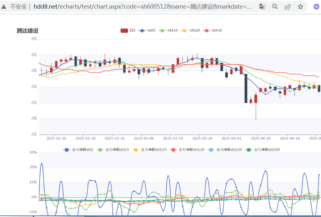Click the 30% axis label on lower chart
Image resolution: width=321 pixels, height=217 pixels.
33,152
